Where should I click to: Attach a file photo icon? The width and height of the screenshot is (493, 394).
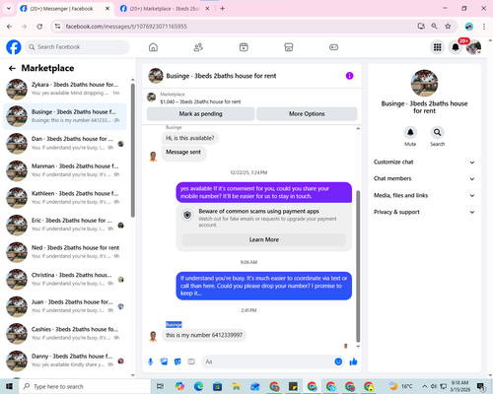[164, 361]
